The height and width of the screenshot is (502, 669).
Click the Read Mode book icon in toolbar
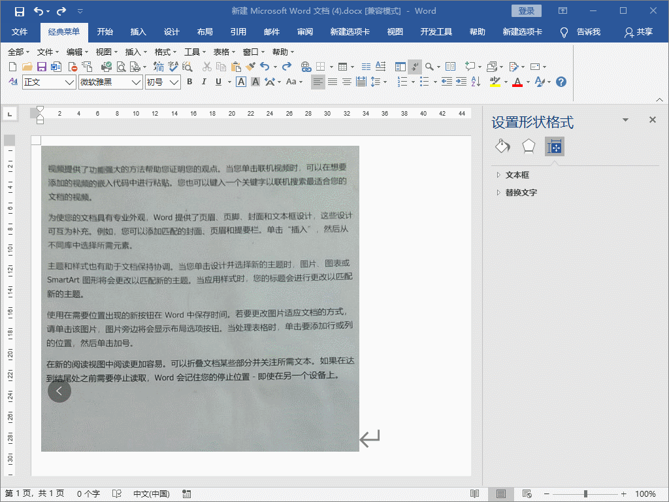tap(450, 67)
